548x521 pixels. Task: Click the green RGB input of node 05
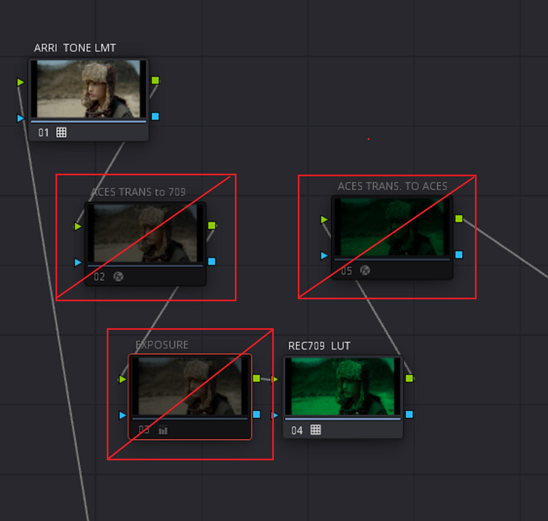324,219
